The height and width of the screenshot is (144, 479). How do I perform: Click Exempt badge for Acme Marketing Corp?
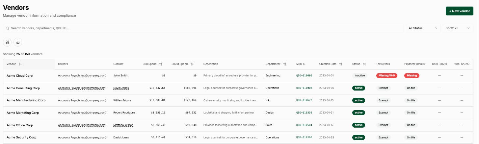[383, 113]
